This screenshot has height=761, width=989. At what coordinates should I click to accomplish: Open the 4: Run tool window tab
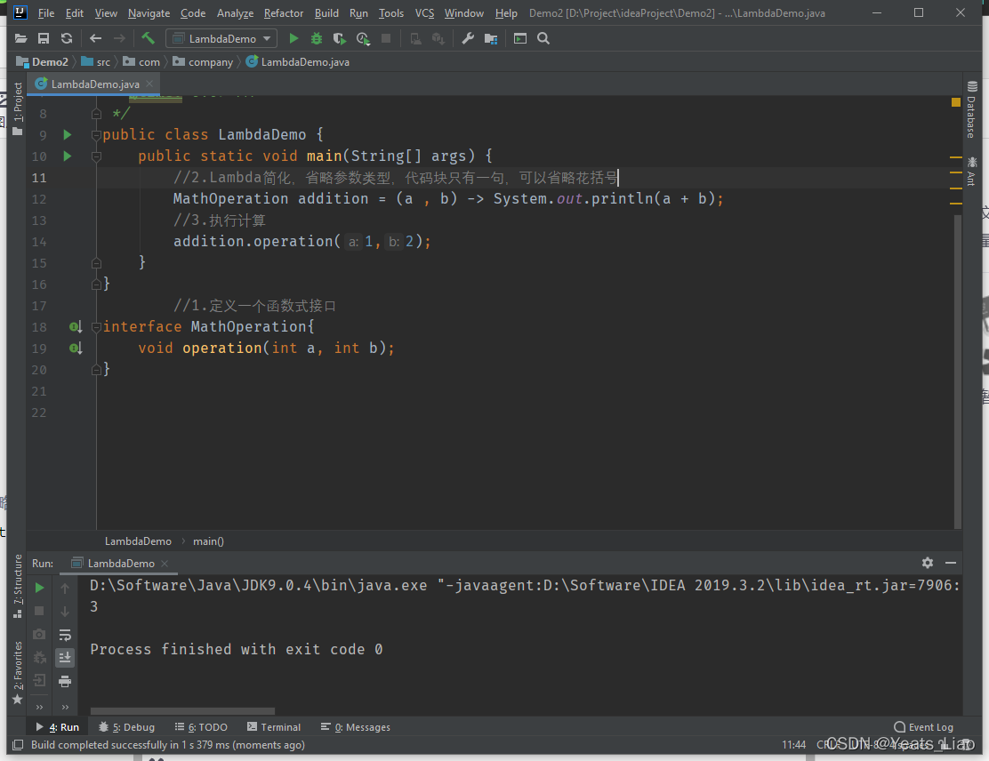pyautogui.click(x=58, y=727)
